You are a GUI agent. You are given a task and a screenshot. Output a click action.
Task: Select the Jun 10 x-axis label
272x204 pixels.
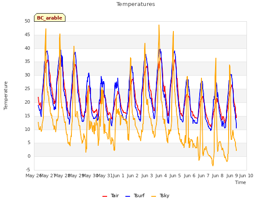click(x=246, y=176)
